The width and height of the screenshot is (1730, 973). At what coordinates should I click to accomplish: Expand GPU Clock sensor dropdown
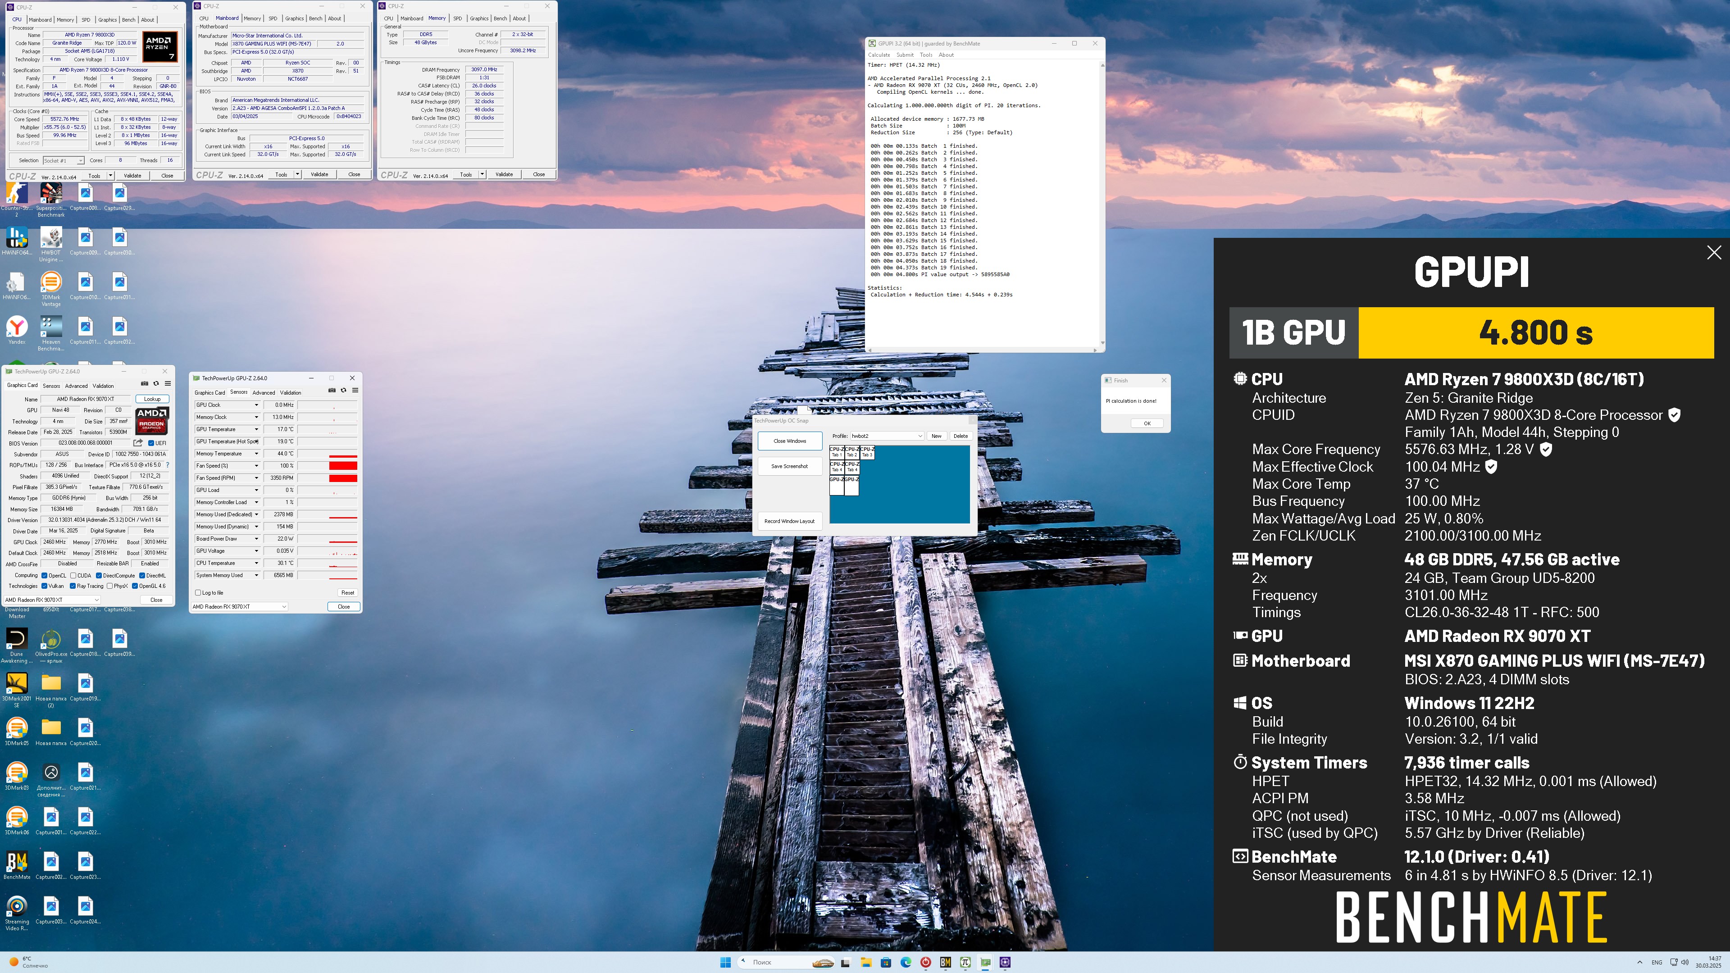click(x=256, y=405)
